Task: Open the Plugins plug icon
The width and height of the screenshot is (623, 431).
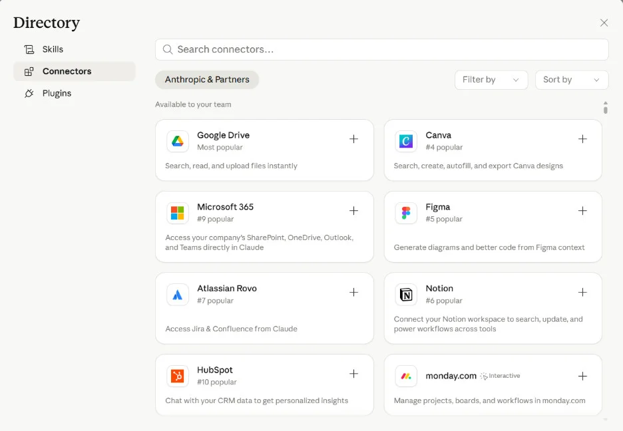Action: point(29,93)
